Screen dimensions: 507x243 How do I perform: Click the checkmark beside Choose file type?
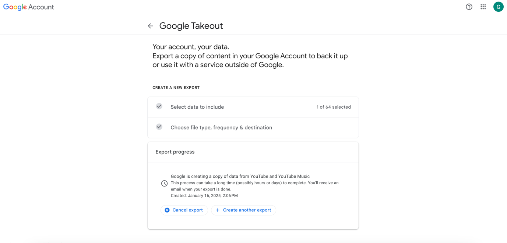tap(159, 127)
